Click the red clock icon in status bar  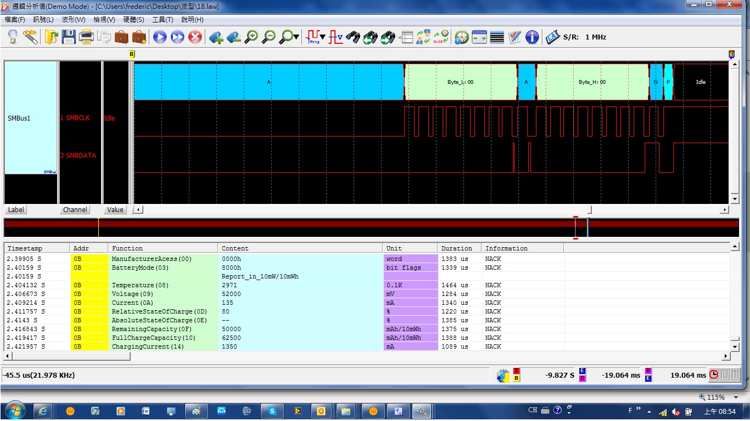714,375
